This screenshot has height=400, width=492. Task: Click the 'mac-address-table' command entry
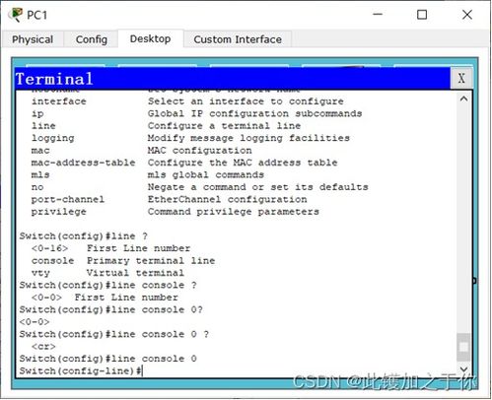(83, 163)
